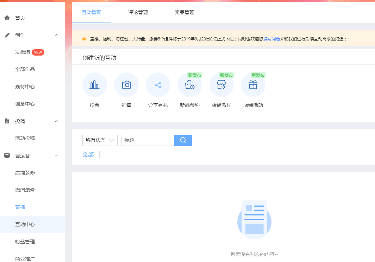Click the 店铺派样 store icon
The image size is (375, 262).
click(x=221, y=85)
